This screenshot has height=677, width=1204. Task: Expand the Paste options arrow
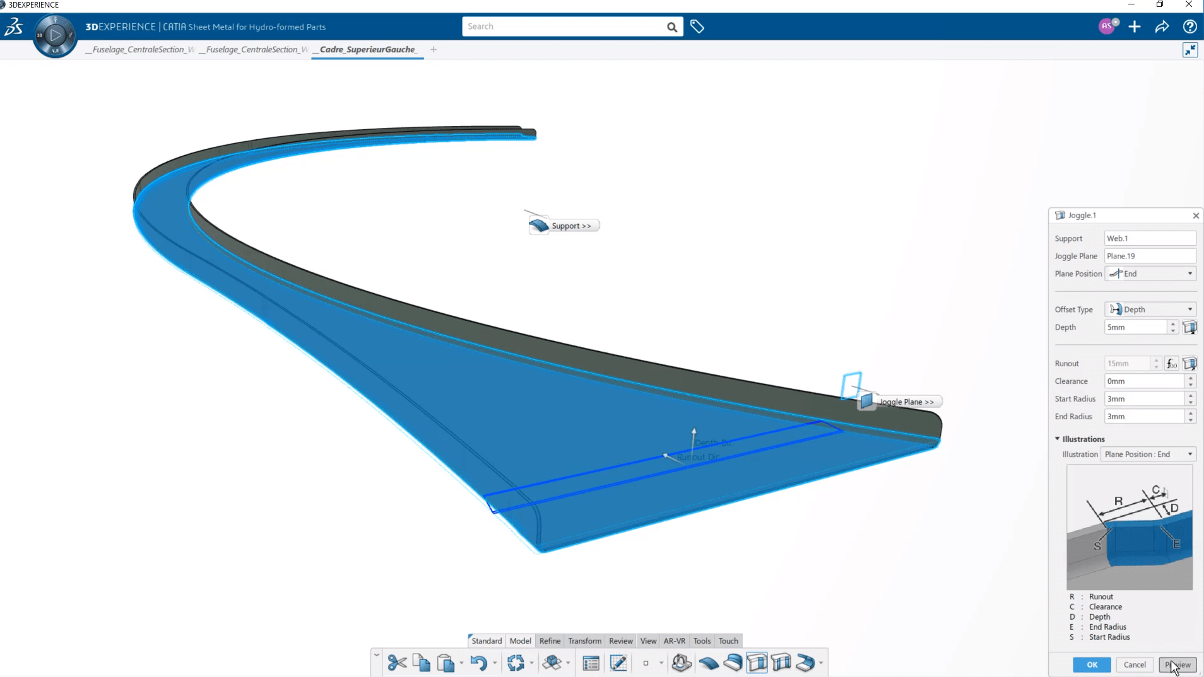coord(461,663)
